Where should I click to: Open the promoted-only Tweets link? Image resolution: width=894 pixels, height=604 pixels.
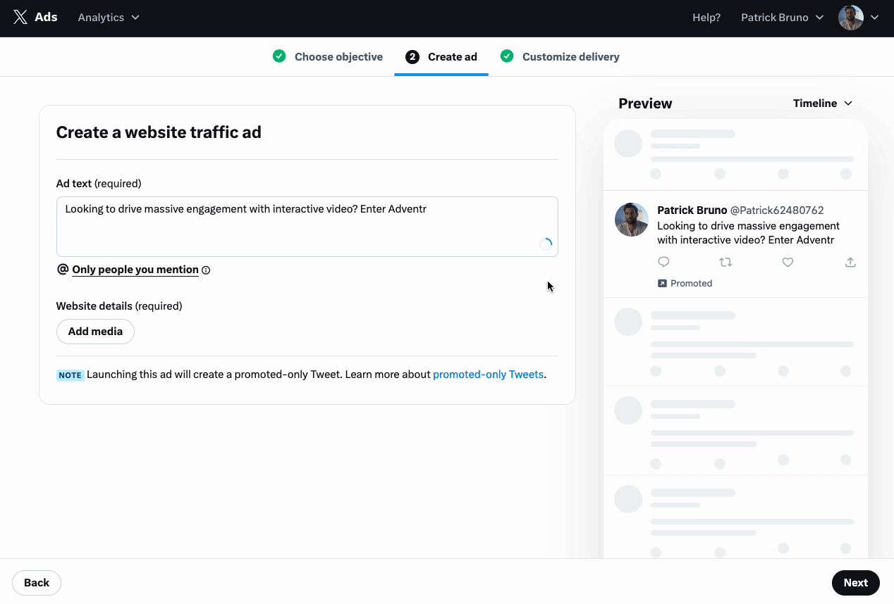(488, 375)
